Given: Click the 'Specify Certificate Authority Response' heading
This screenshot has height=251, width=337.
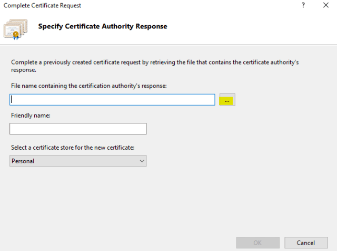Looking at the screenshot, I should coord(103,26).
